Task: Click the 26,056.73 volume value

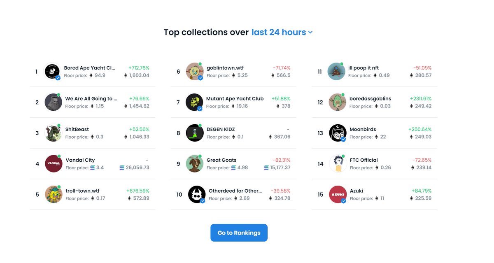Action: [138, 168]
